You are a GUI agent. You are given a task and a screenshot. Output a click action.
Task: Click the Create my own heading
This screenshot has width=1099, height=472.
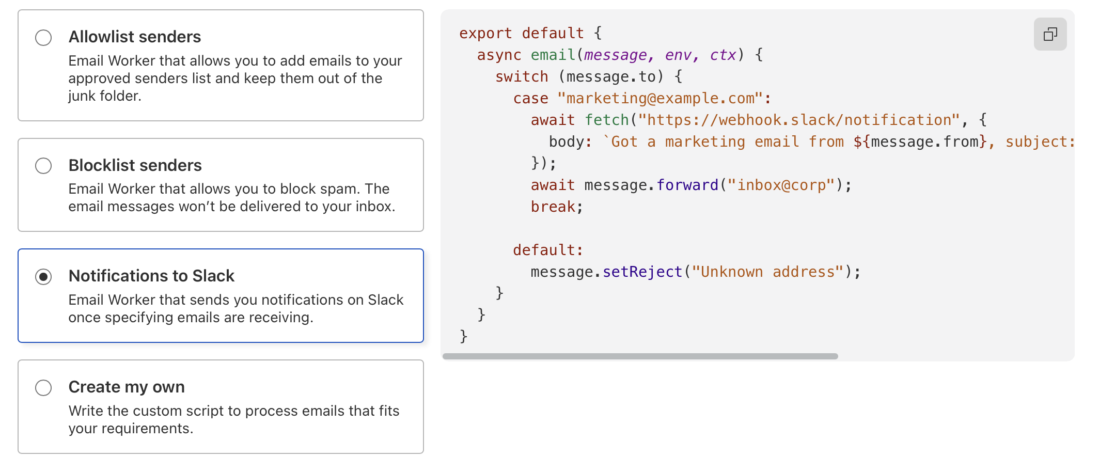pyautogui.click(x=127, y=387)
